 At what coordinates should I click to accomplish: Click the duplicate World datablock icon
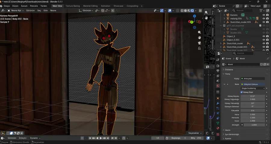tap(265, 64)
